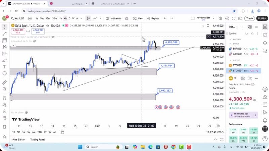
Task: Enter fullscreen chart mode
Action: [x=233, y=18]
